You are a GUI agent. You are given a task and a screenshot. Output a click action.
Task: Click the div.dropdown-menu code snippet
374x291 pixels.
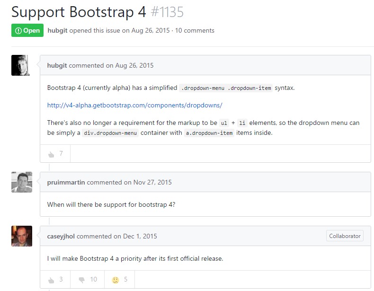click(x=110, y=133)
